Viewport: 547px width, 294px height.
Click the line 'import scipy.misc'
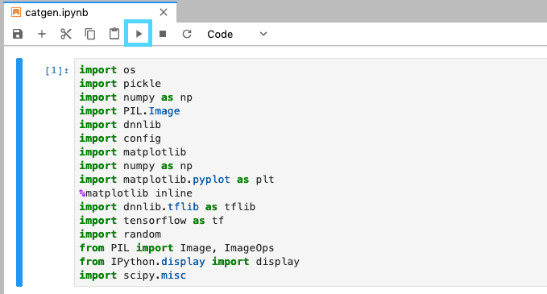pyautogui.click(x=133, y=275)
